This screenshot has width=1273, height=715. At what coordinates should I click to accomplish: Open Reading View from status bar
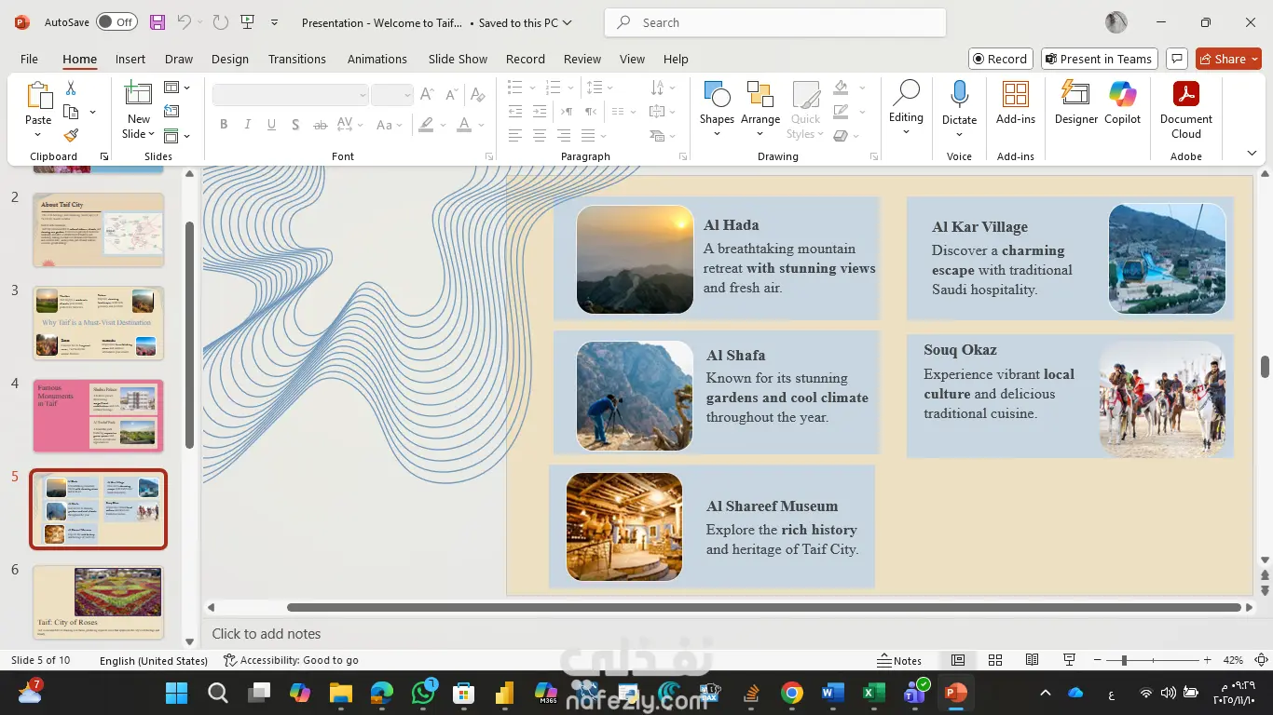tap(1032, 660)
